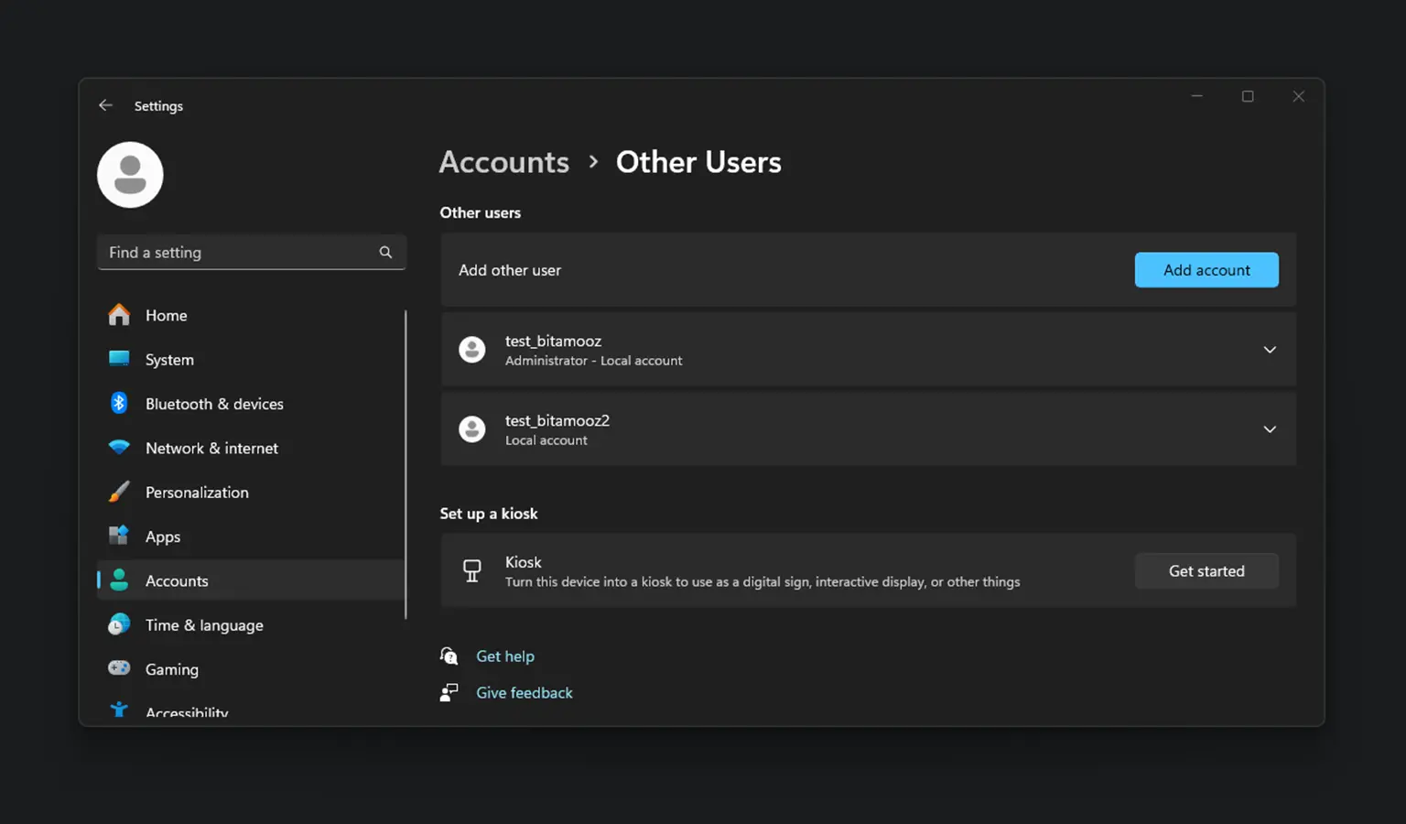
Task: Select the Network & internet wifi icon
Action: [119, 448]
